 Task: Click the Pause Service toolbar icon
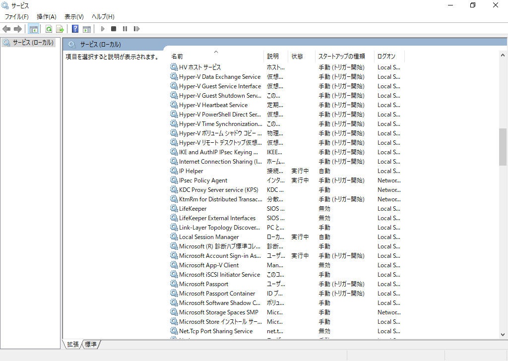(125, 29)
